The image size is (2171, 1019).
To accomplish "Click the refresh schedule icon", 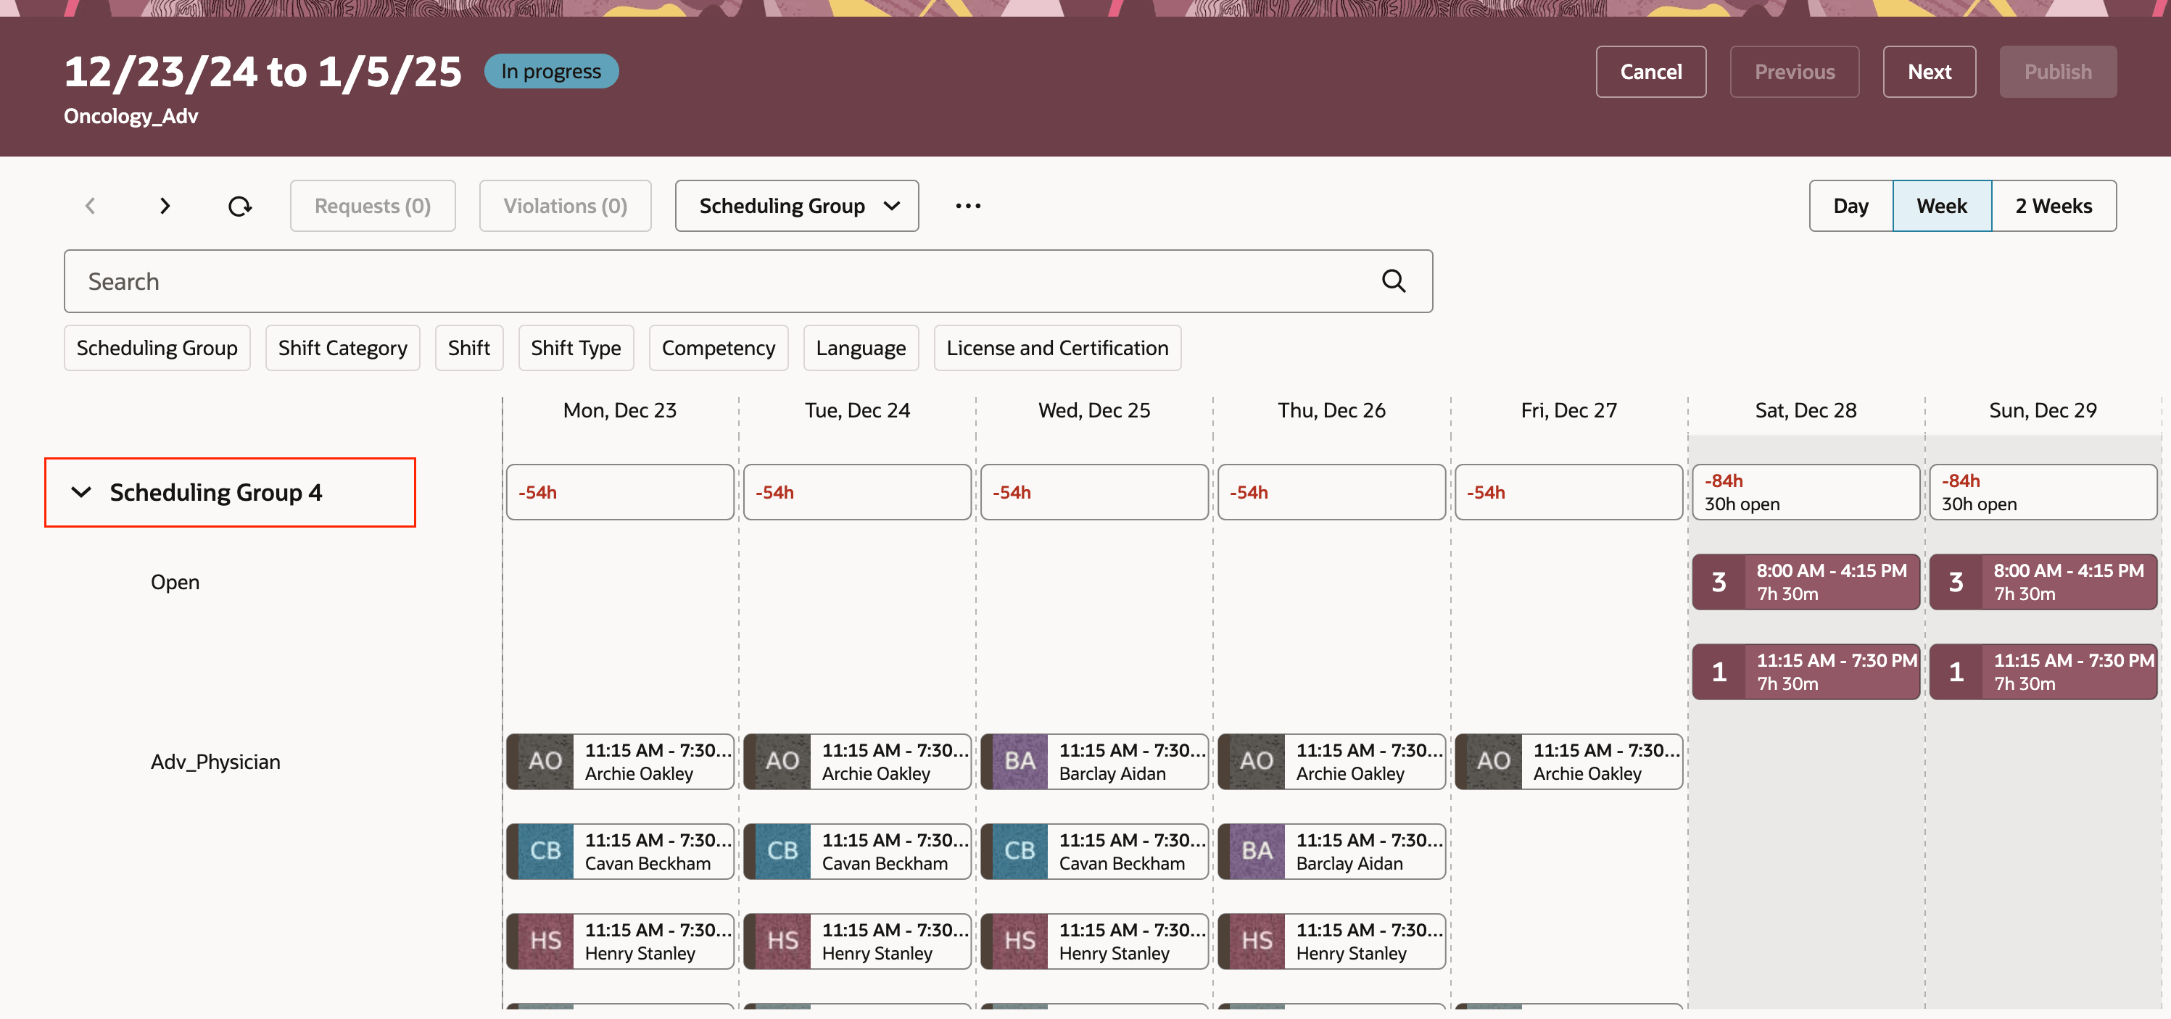I will click(240, 206).
